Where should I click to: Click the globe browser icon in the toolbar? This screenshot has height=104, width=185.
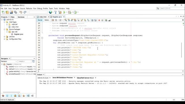(50, 12)
